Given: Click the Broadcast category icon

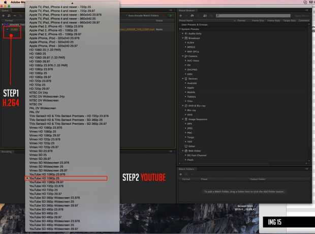Looking at the screenshot, I should [x=186, y=38].
